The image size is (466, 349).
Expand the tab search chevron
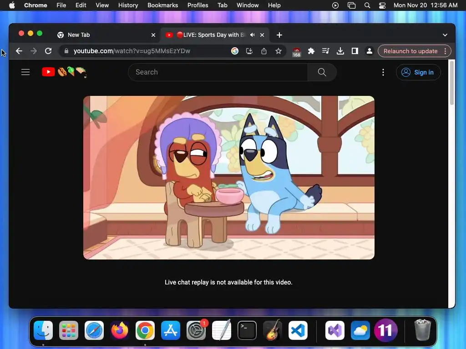(445, 35)
